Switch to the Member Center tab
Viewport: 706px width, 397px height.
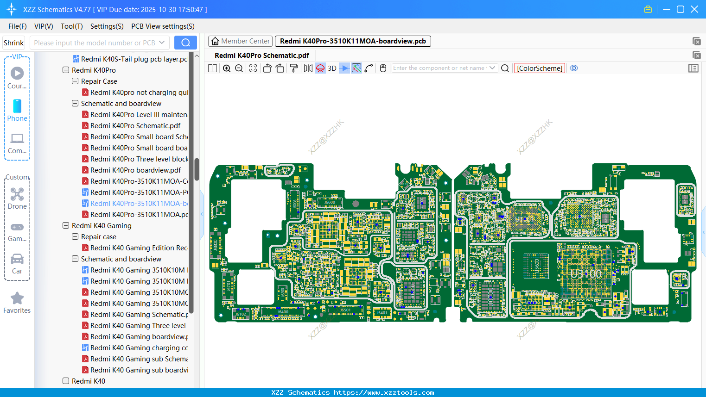point(240,41)
